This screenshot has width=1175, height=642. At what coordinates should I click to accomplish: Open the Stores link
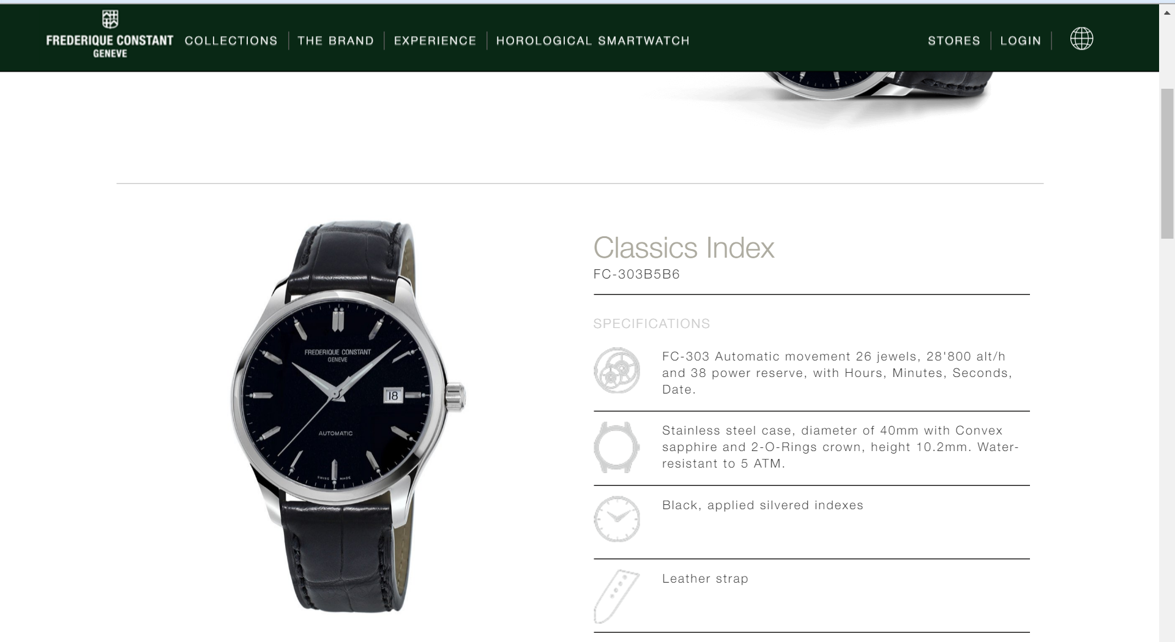[x=953, y=40]
